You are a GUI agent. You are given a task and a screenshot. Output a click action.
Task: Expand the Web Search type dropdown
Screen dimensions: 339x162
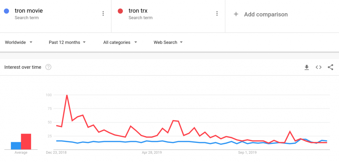pyautogui.click(x=168, y=42)
